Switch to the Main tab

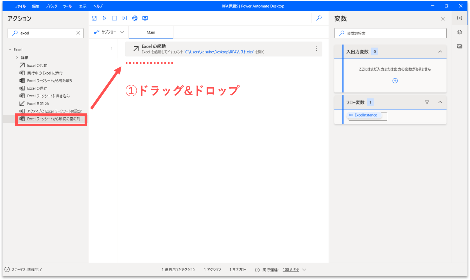click(151, 32)
